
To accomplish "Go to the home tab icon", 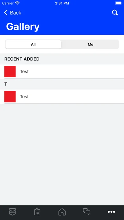I will click(62, 212).
